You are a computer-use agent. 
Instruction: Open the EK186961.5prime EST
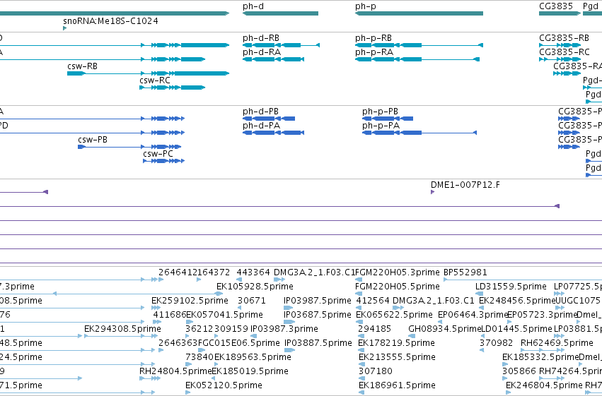361,392
